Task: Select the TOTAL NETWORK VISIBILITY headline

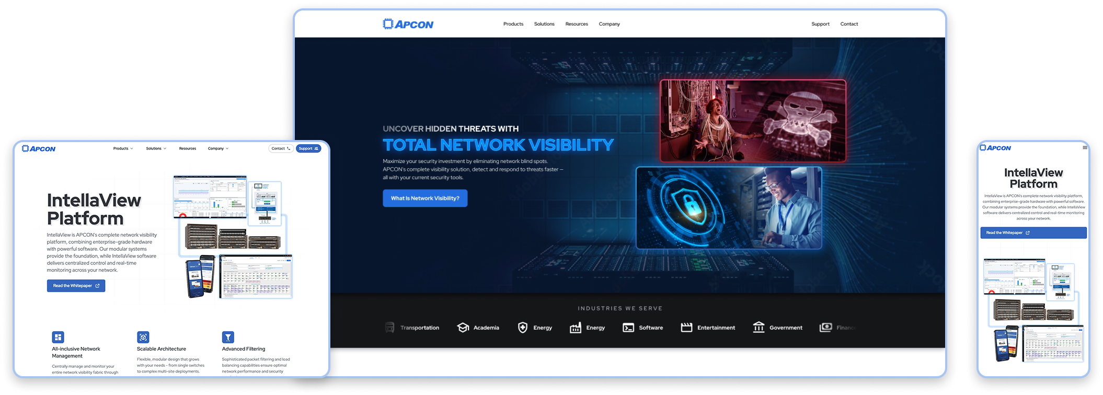Action: point(498,145)
